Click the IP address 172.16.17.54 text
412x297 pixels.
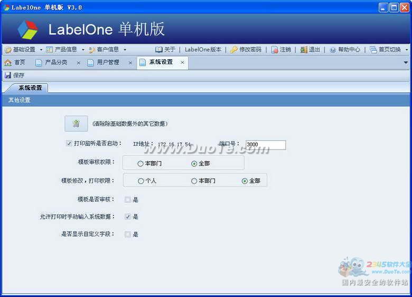pyautogui.click(x=174, y=144)
